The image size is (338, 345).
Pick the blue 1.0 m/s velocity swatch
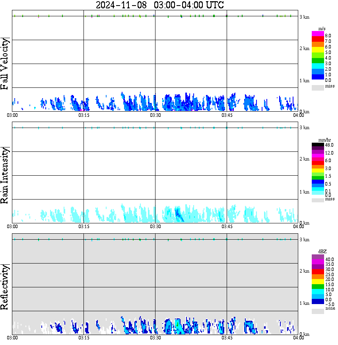point(318,72)
